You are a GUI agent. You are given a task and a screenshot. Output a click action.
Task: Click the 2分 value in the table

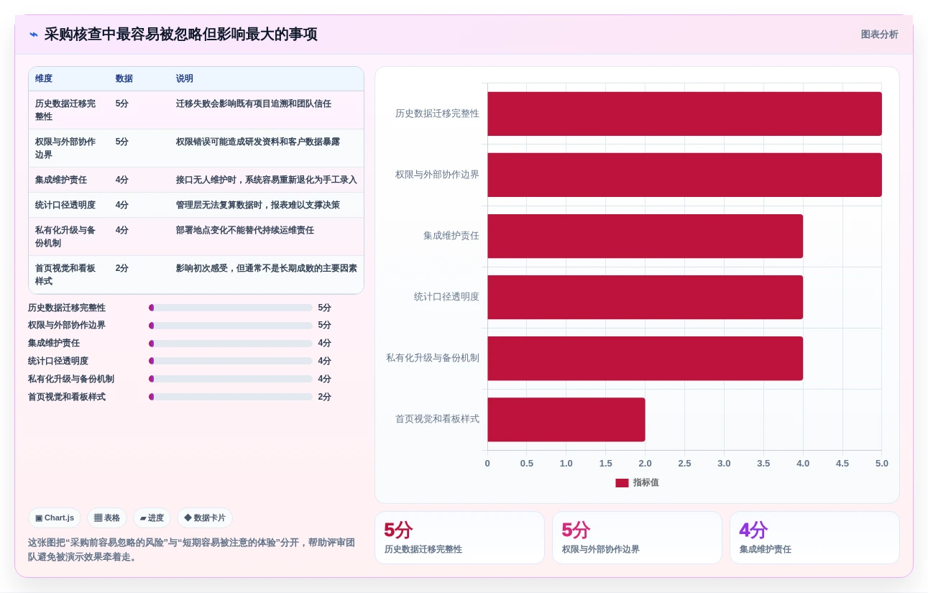tap(122, 268)
